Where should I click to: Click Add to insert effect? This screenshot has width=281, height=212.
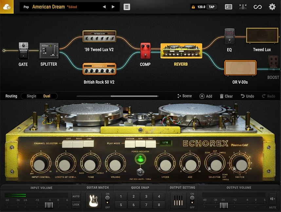coord(206,96)
